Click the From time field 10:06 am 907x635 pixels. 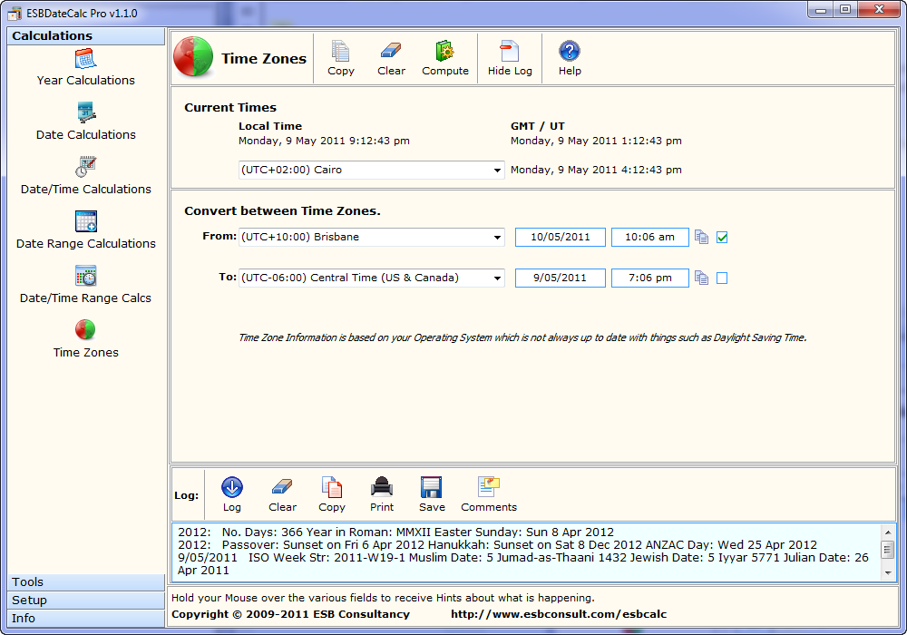(649, 237)
